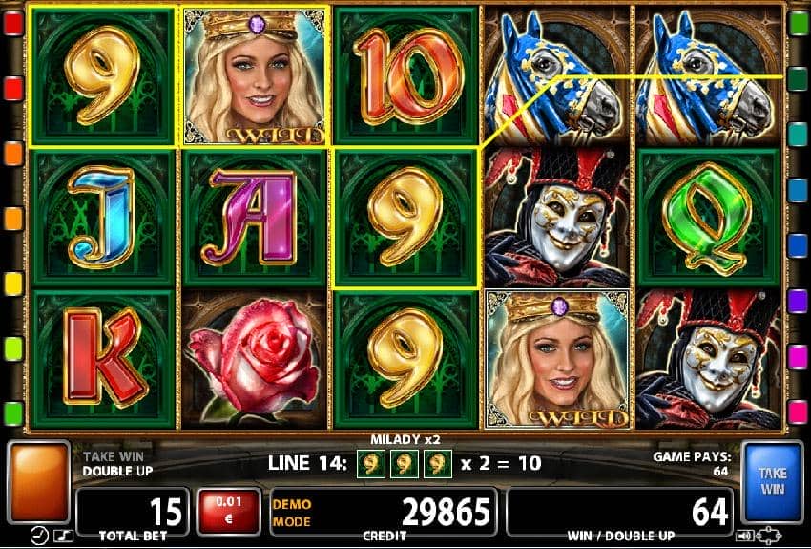Screen dimensions: 811x549
Task: Click the TOTAL BET display showing 15
Action: click(133, 512)
